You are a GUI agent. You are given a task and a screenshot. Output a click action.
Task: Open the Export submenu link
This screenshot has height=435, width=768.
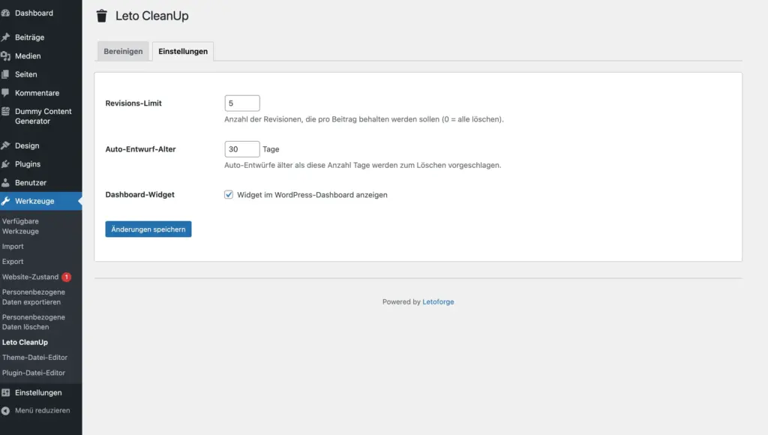tap(13, 262)
